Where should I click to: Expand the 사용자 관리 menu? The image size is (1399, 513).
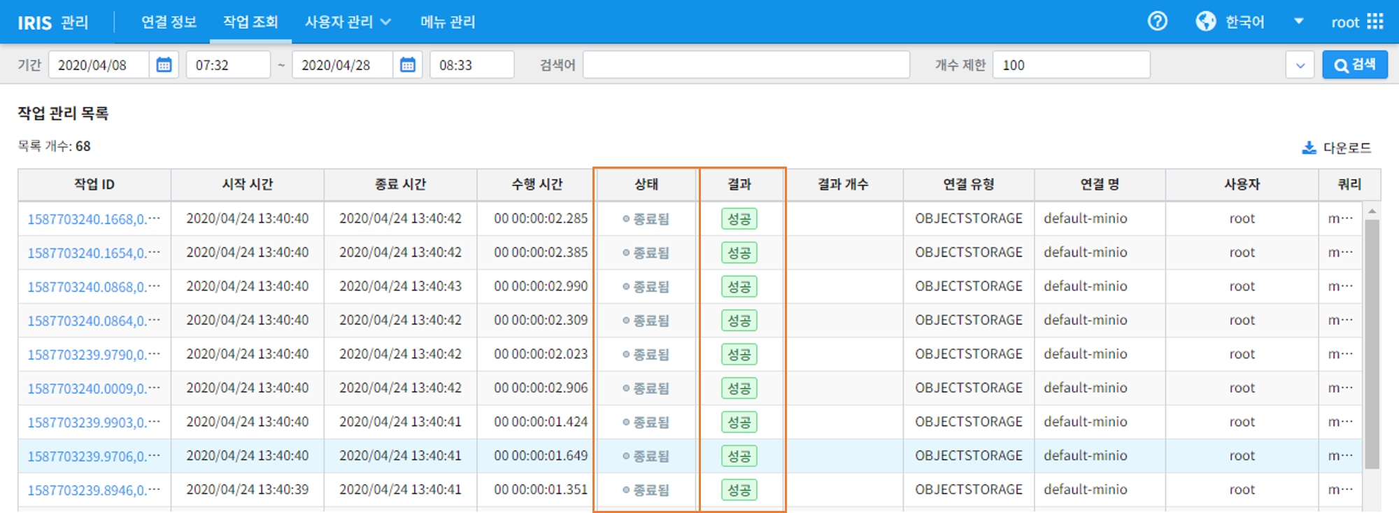pyautogui.click(x=348, y=22)
